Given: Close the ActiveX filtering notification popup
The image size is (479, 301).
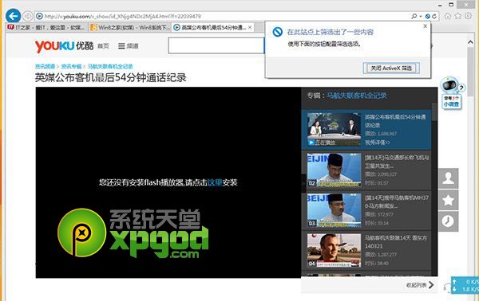Looking at the screenshot, I should pyautogui.click(x=425, y=26).
